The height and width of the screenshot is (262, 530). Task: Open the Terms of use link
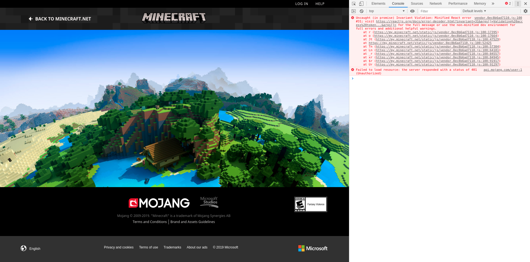click(149, 247)
